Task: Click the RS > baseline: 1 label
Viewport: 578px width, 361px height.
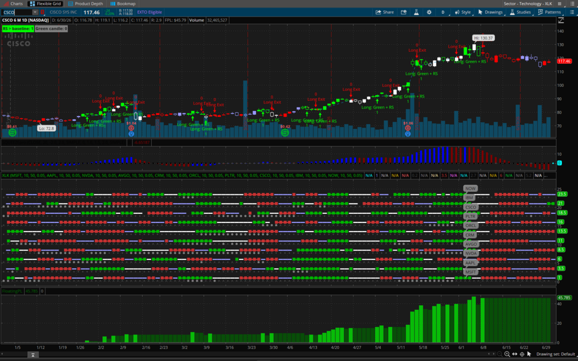Action: tap(18, 28)
